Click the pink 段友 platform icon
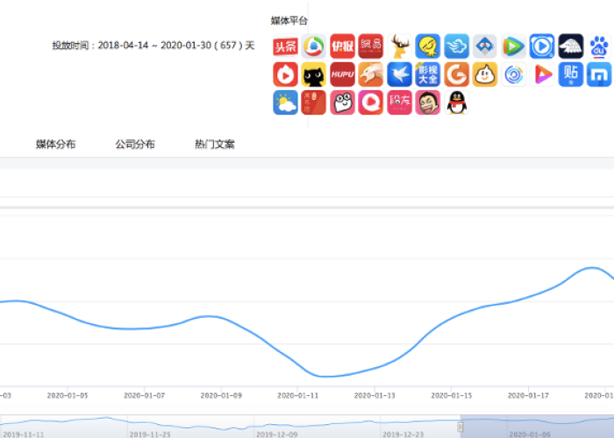 point(399,102)
